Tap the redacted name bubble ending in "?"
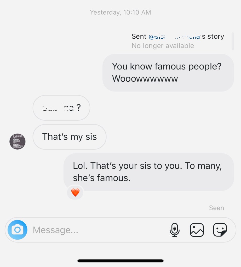 [61, 108]
